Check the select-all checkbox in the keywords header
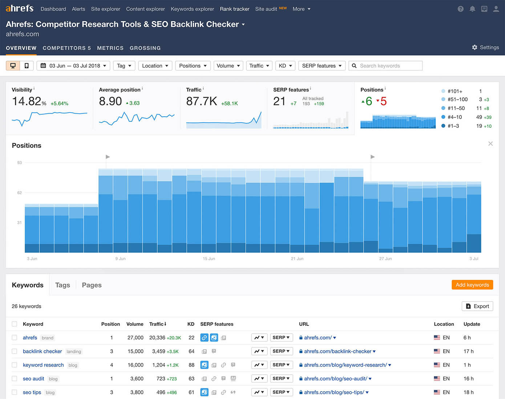 (15, 324)
